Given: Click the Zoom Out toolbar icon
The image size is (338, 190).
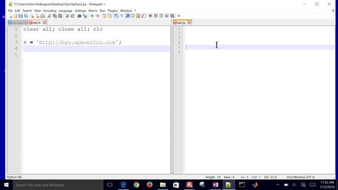Looking at the screenshot, I should click(x=97, y=16).
